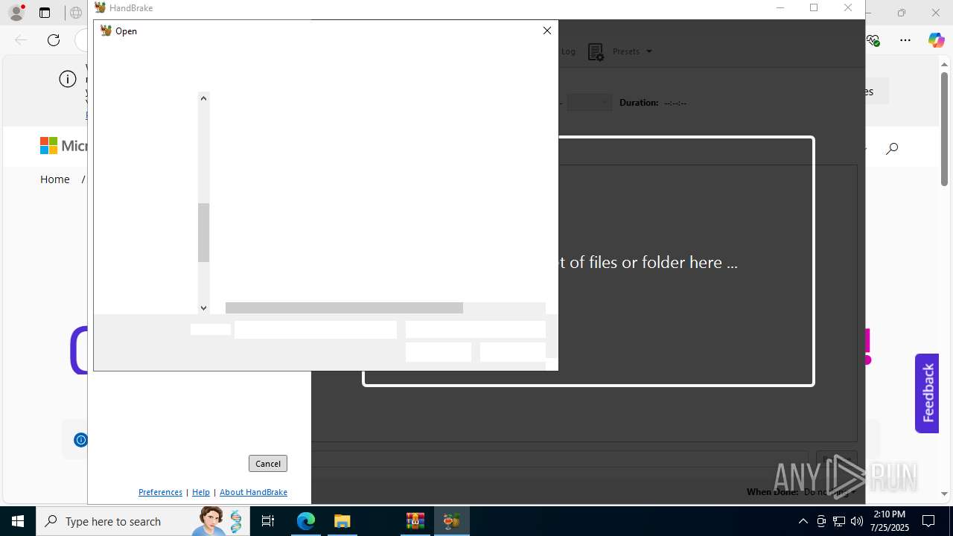Image resolution: width=953 pixels, height=536 pixels.
Task: Click the vertical scrollbar thumb in Open dialog
Action: [x=203, y=232]
